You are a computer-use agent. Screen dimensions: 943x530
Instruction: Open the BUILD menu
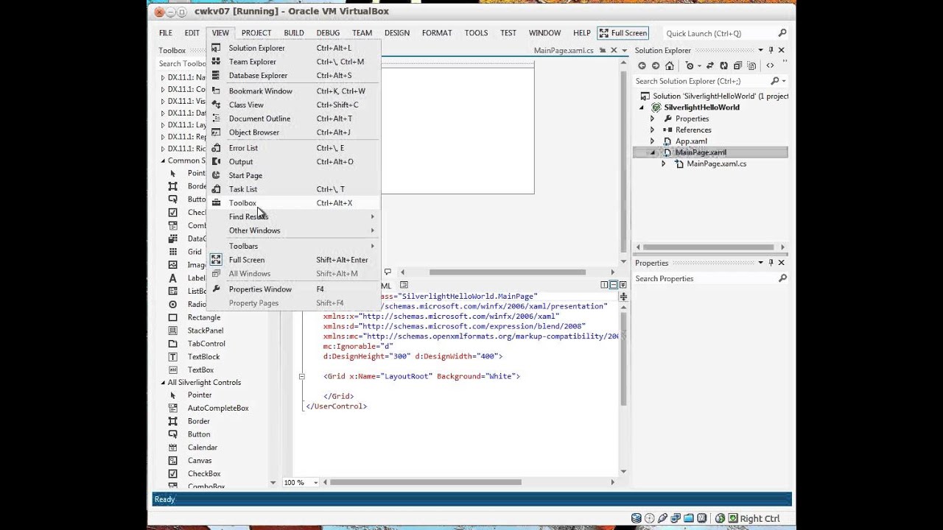294,33
